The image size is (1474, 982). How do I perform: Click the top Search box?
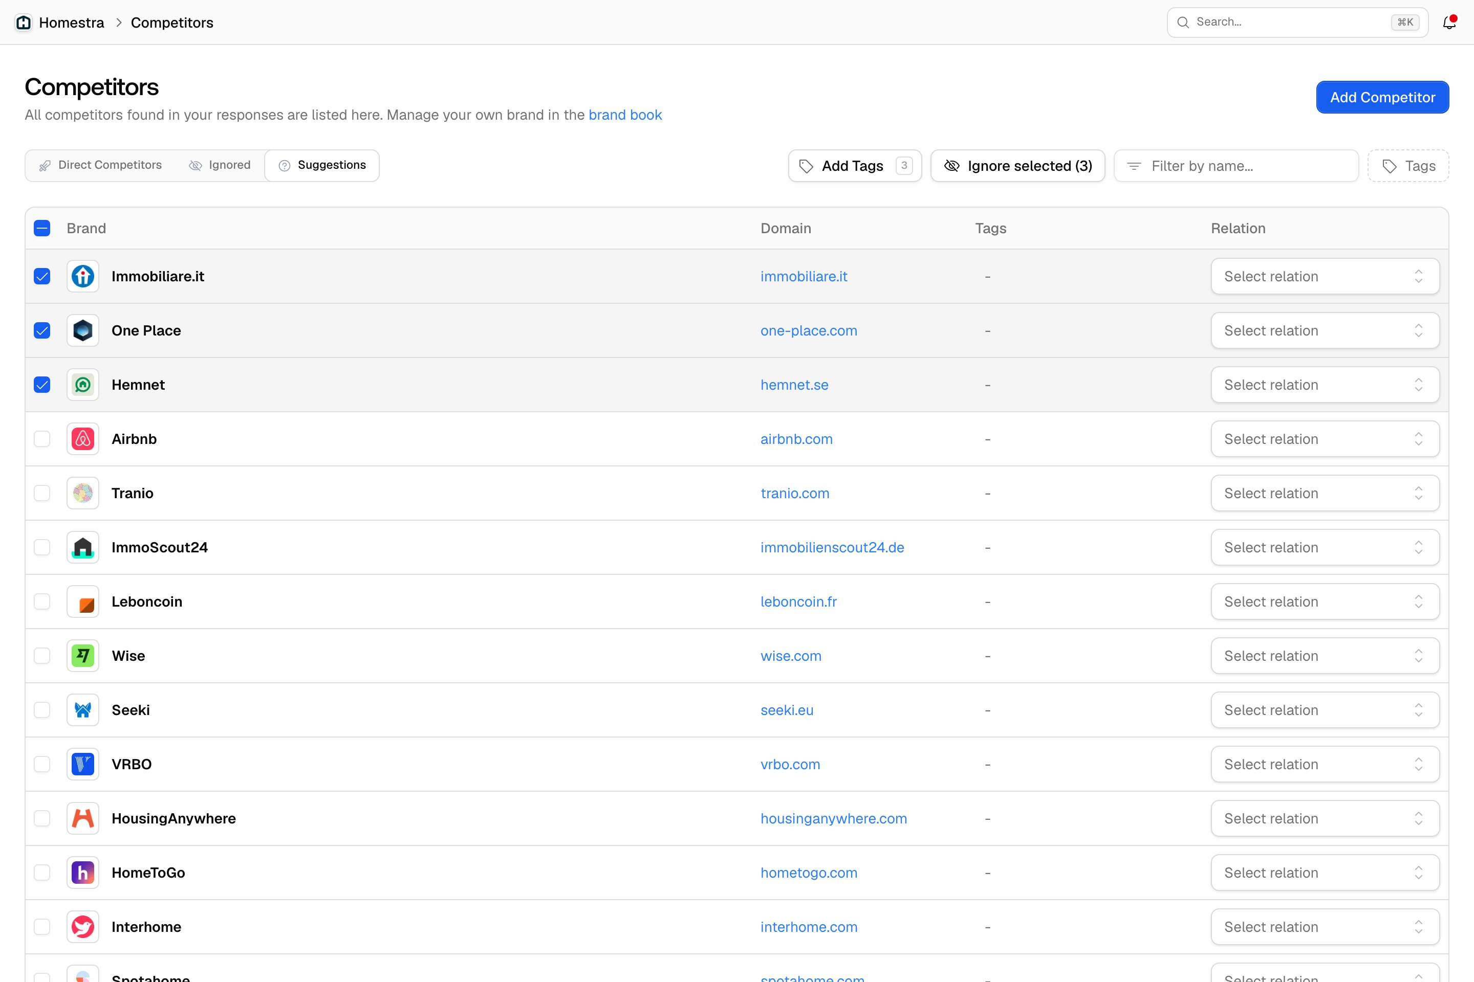[x=1297, y=23]
